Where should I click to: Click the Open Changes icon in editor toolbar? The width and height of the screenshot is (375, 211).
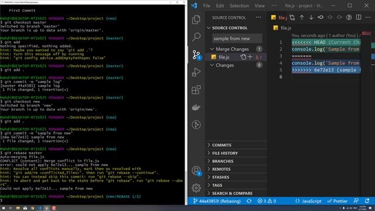(292, 18)
